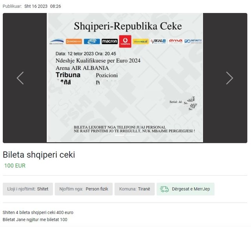Click the Njoftim nga: Person fizik tag
The height and width of the screenshot is (227, 251).
pos(84,189)
